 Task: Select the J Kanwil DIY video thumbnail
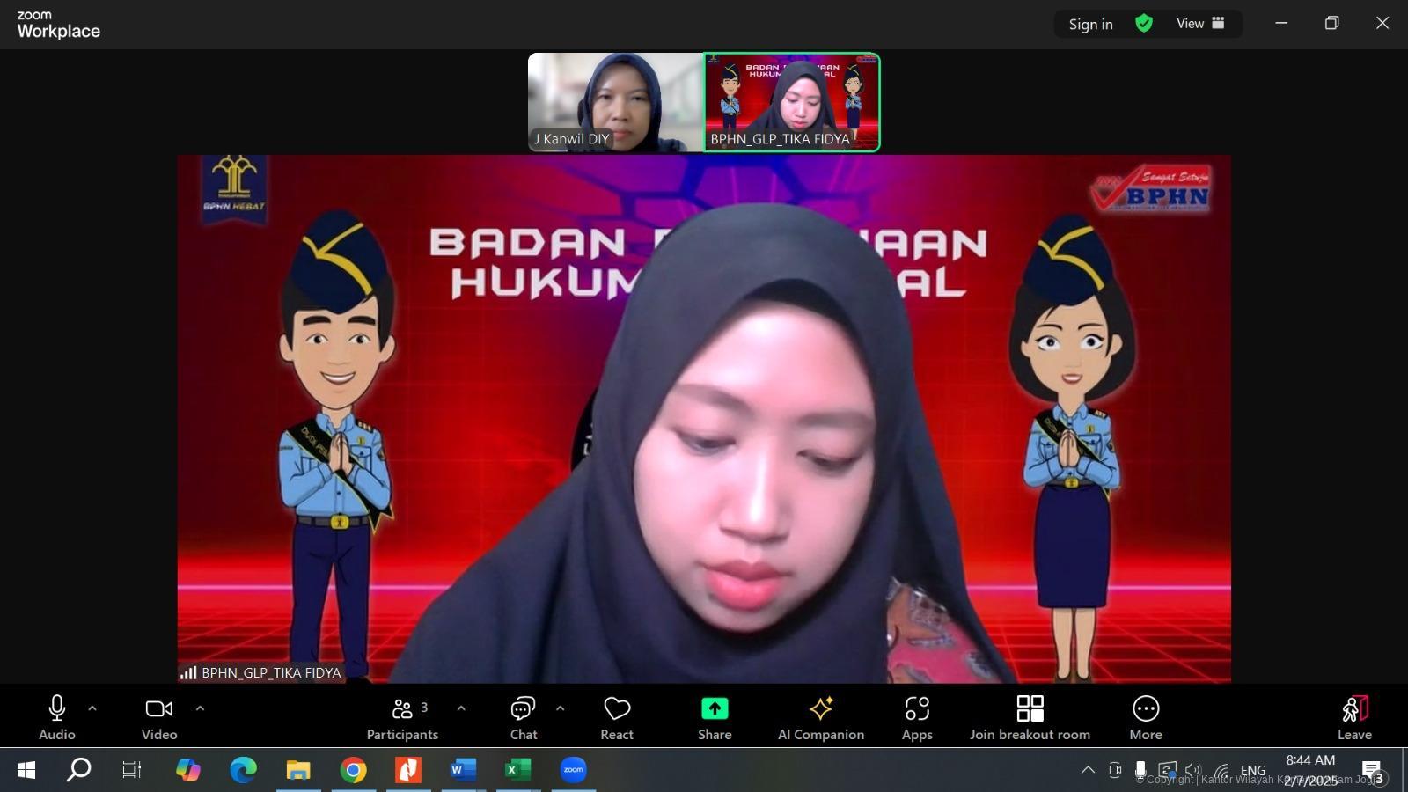coord(615,101)
